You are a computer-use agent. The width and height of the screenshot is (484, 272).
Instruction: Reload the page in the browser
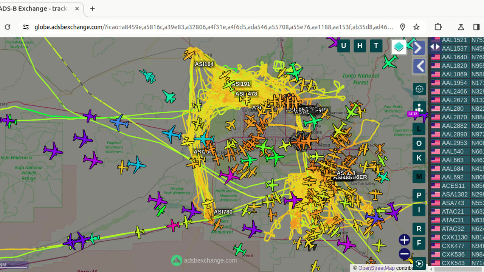[8, 27]
